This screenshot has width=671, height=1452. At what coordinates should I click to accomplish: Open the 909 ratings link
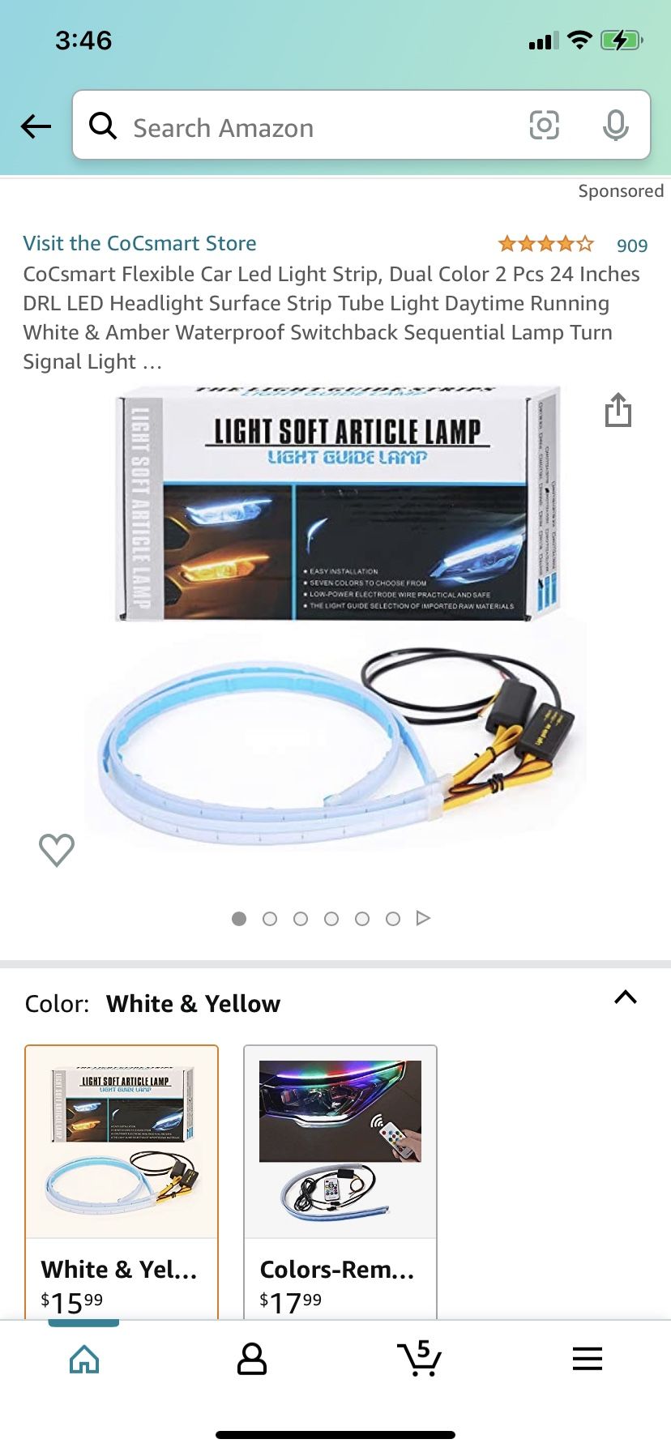[632, 246]
